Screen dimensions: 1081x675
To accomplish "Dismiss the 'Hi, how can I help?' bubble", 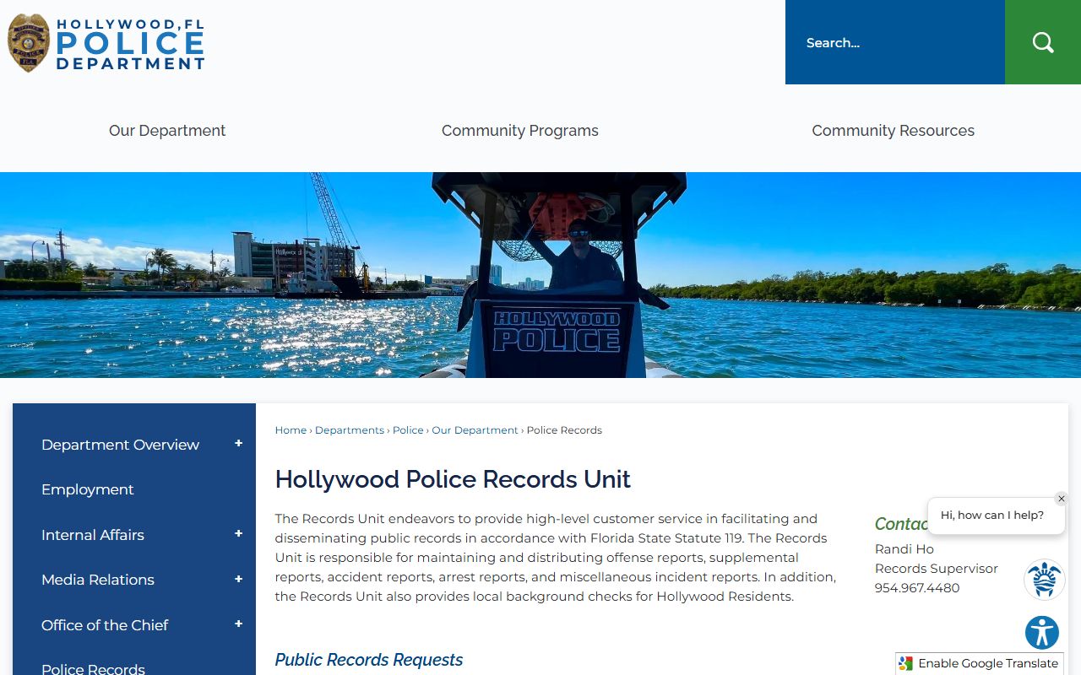I will pos(1062,499).
